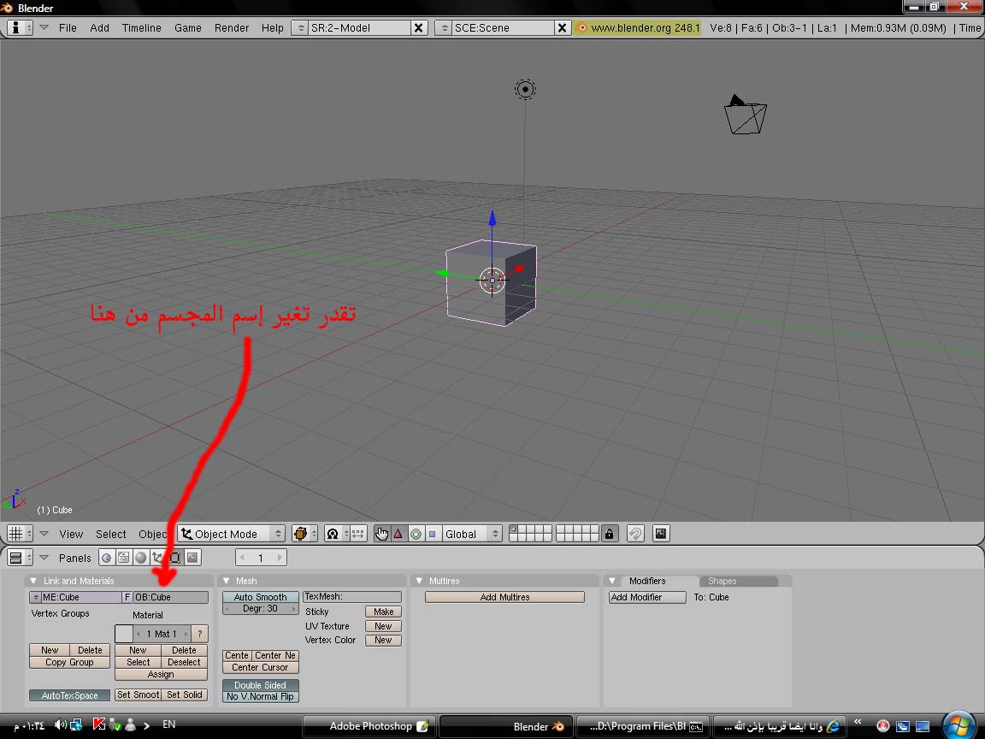This screenshot has height=739, width=985.
Task: Open the Global orientation dropdown
Action: [x=472, y=534]
